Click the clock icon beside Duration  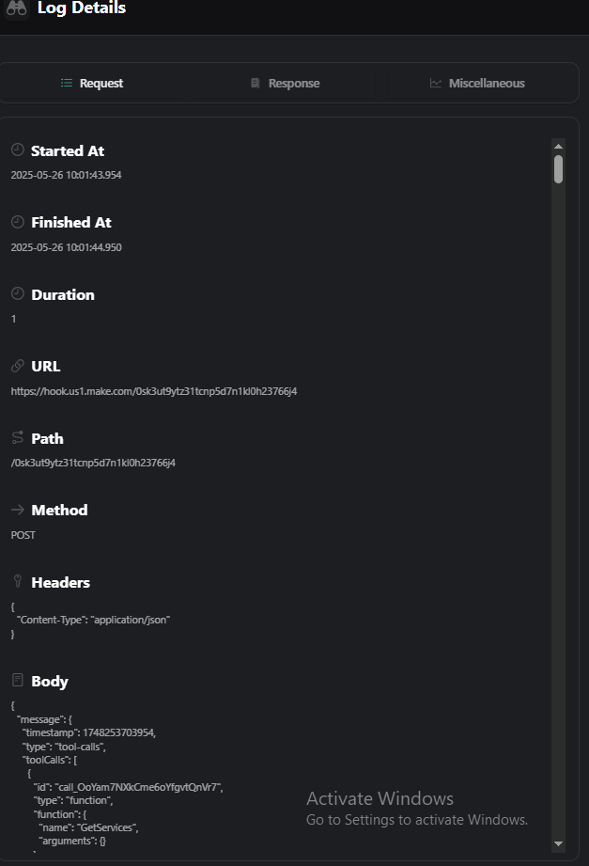[17, 294]
